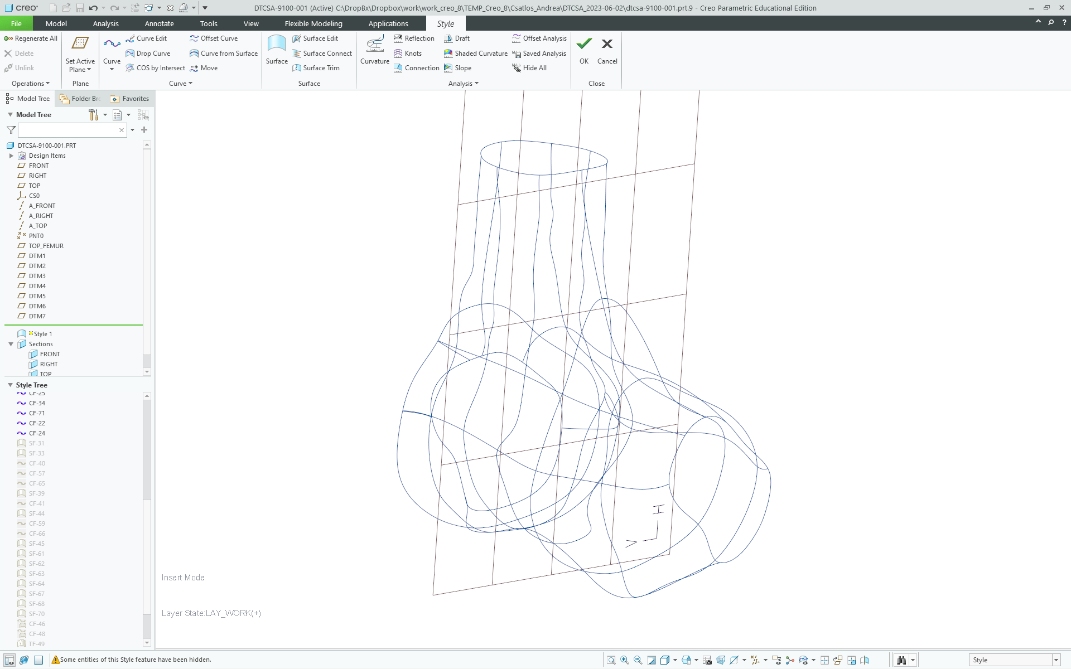Open the Style selection filter dropdown
The image size is (1071, 669).
pos(1056,660)
